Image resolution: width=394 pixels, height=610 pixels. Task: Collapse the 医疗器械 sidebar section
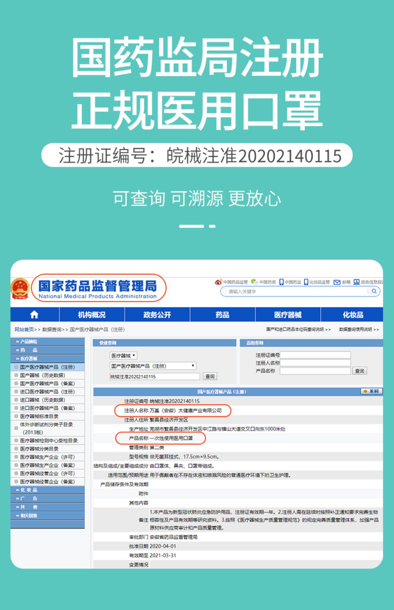pyautogui.click(x=48, y=359)
